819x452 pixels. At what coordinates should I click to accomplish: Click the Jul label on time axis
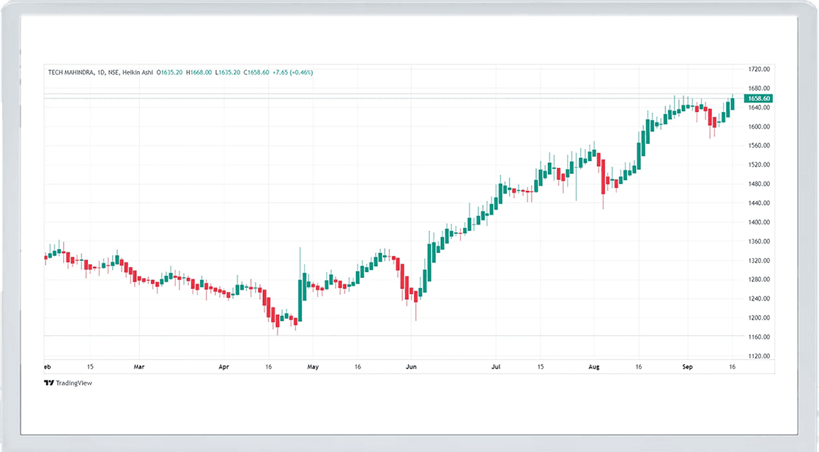tap(496, 366)
